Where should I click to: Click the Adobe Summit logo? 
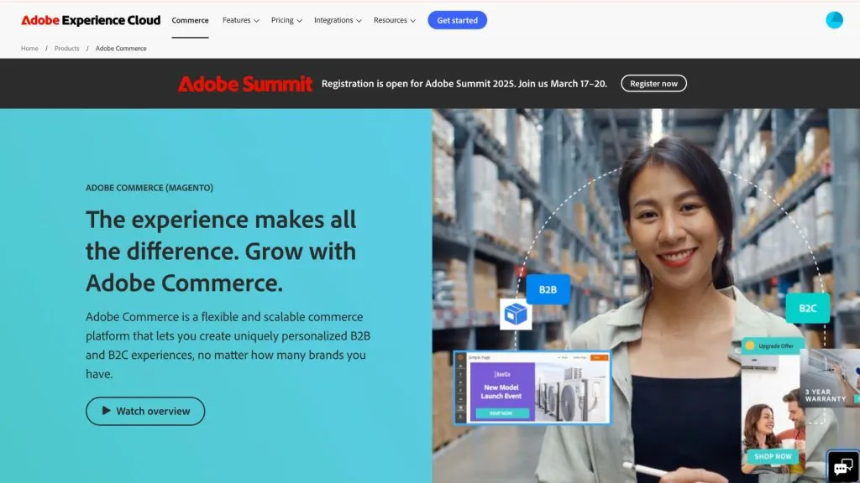(x=244, y=84)
